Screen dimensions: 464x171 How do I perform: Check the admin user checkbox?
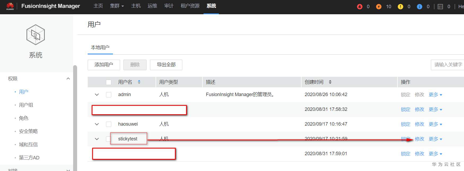(x=109, y=95)
